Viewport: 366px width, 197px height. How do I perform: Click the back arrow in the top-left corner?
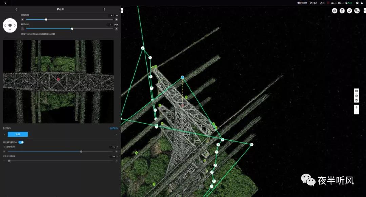(5, 3)
